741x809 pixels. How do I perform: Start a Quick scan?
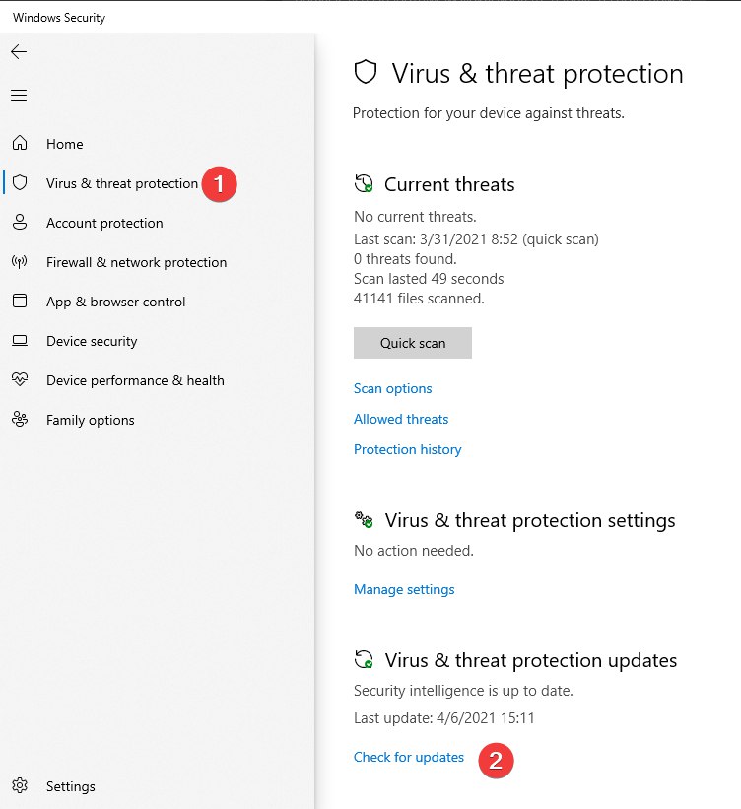(413, 343)
